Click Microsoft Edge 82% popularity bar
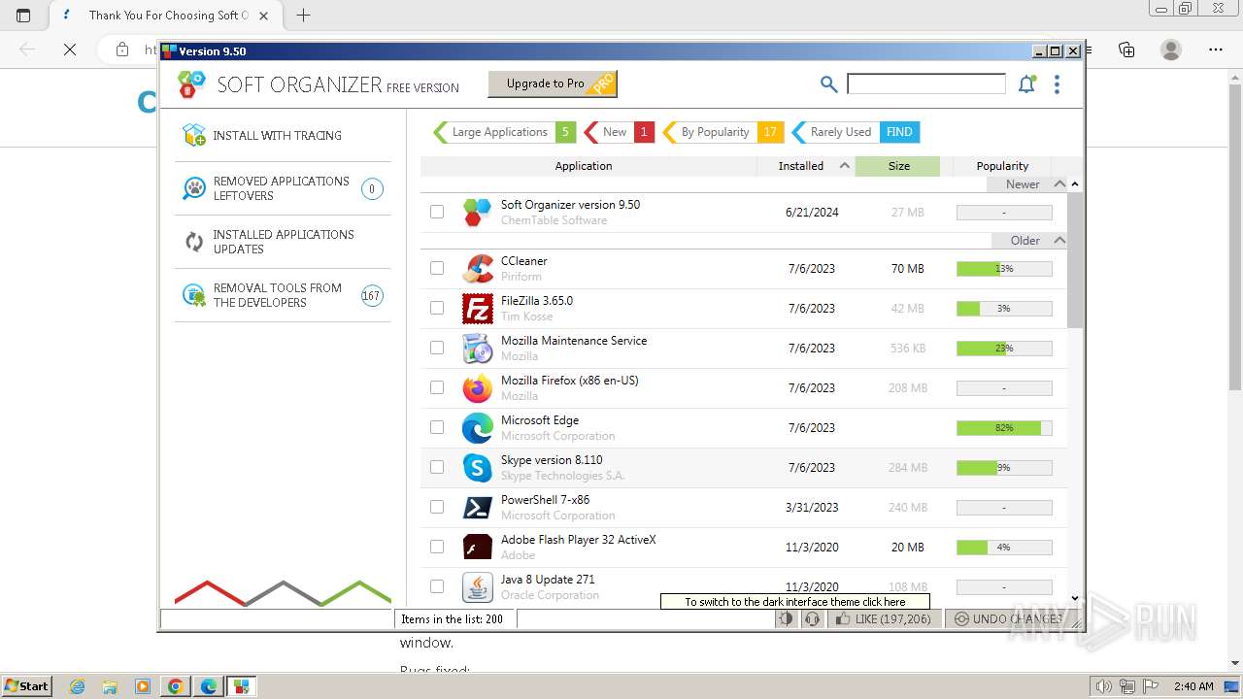 click(1004, 427)
